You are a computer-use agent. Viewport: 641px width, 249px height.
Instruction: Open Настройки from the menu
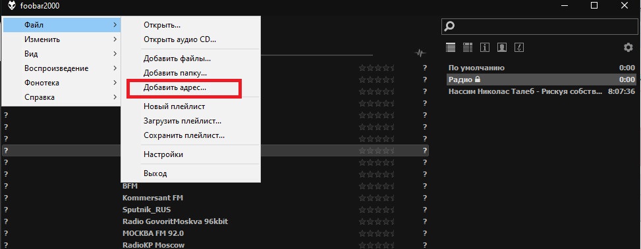click(190, 155)
